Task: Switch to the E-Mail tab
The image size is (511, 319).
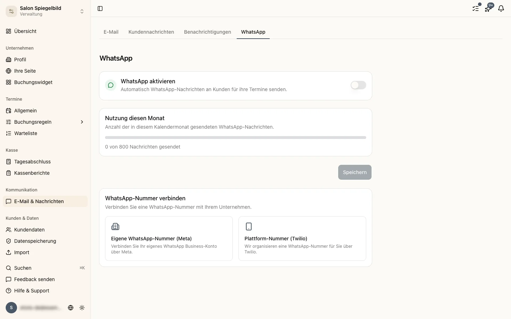Action: [111, 32]
